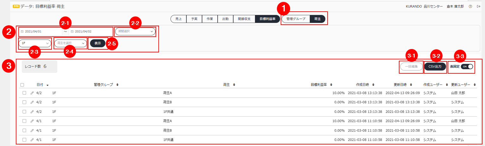This screenshot has height=146, width=485.
Task: Switch to the 予実 tab
Action: [194, 19]
